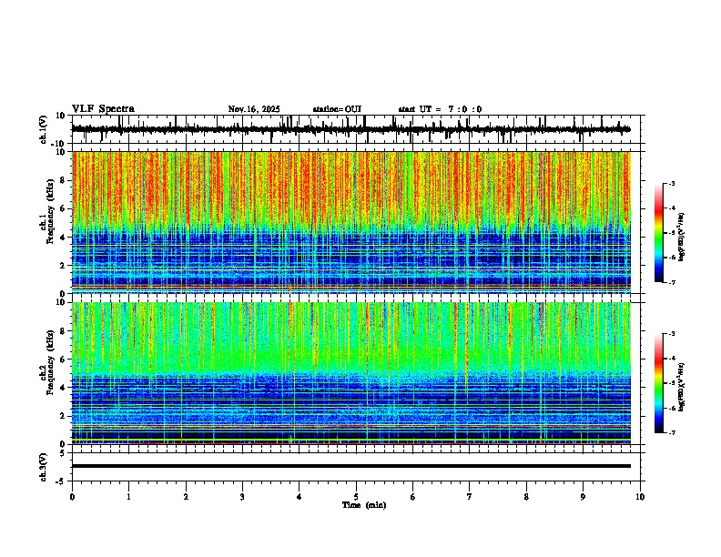Click the "8" tick on the time axis
The image size is (721, 557).
coord(526,497)
